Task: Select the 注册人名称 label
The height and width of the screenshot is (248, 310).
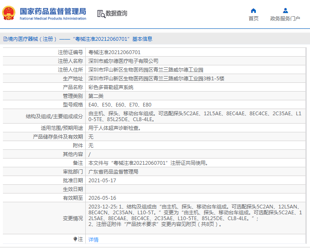Action: (x=70, y=61)
